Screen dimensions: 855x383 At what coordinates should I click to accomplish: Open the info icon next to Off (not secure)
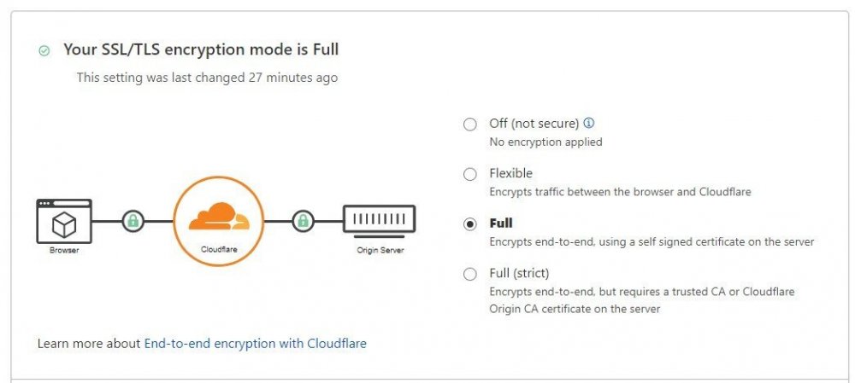(588, 123)
